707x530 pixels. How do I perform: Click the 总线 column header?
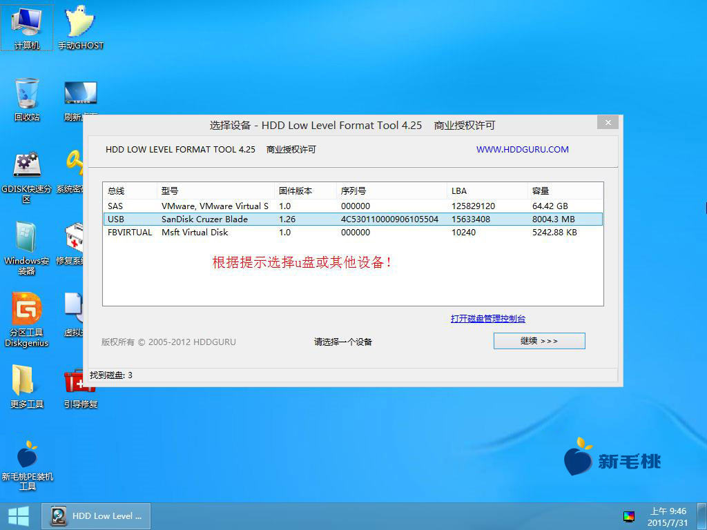click(x=130, y=190)
